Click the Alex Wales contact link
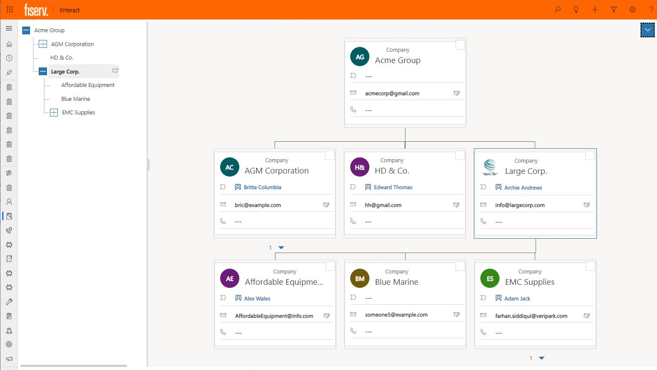 pyautogui.click(x=258, y=298)
